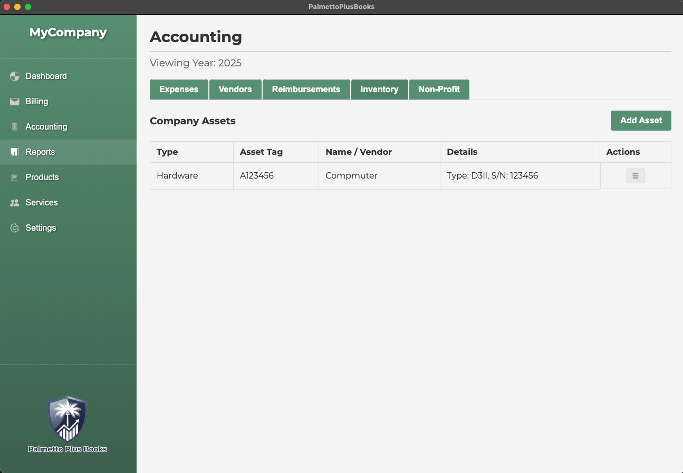The image size is (683, 473).
Task: Click the Products list icon
Action: tap(15, 178)
